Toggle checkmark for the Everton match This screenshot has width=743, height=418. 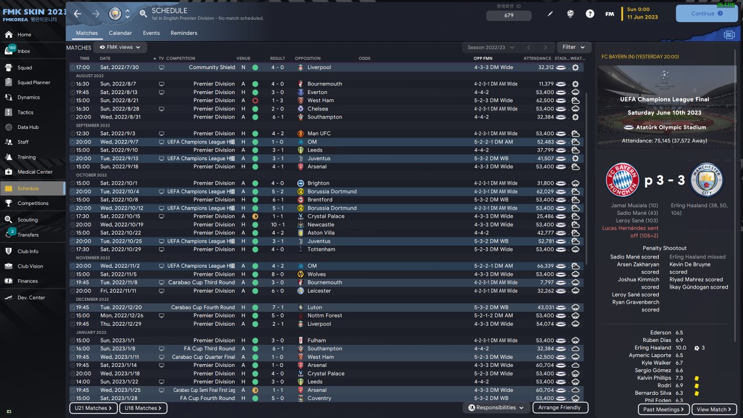(x=73, y=92)
